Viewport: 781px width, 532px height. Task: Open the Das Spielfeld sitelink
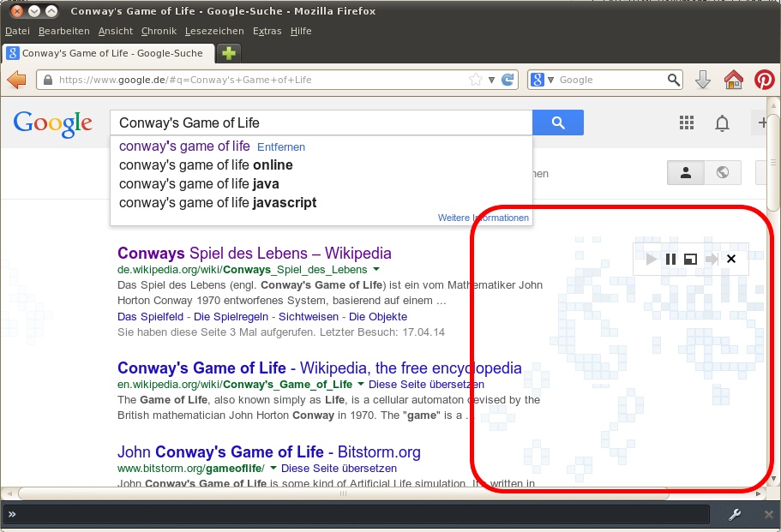(x=150, y=316)
